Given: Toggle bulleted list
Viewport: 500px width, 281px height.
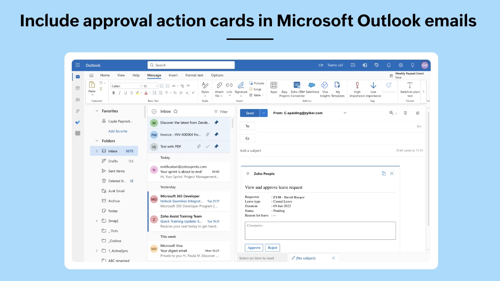Looking at the screenshot, I should pyautogui.click(x=161, y=86).
